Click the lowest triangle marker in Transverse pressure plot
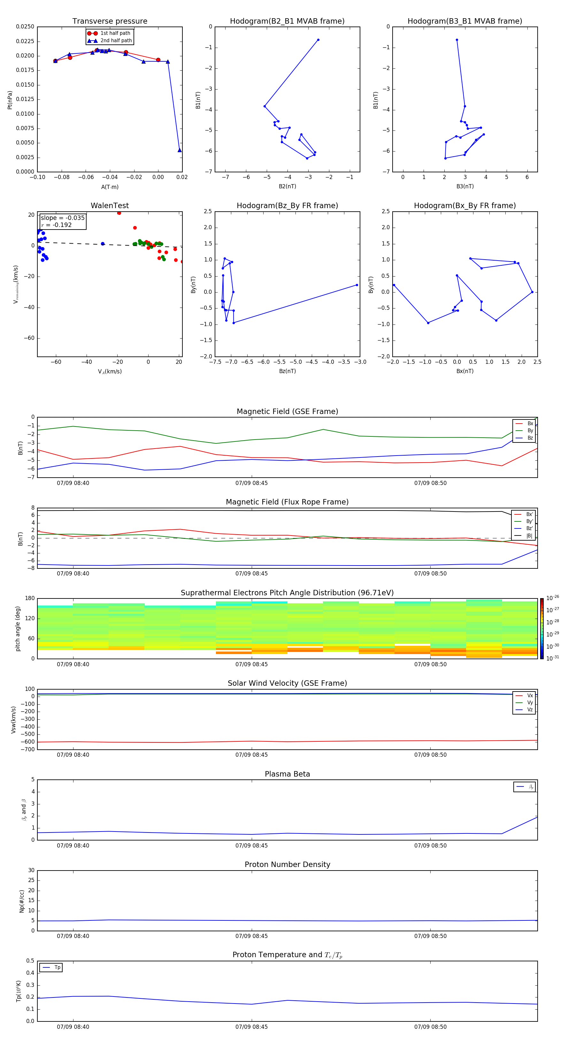 [180, 150]
